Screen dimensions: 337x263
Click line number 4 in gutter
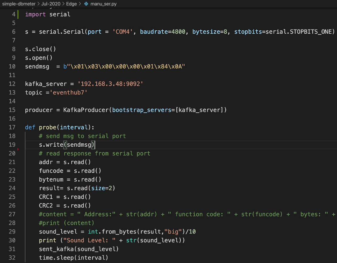[x=14, y=14]
